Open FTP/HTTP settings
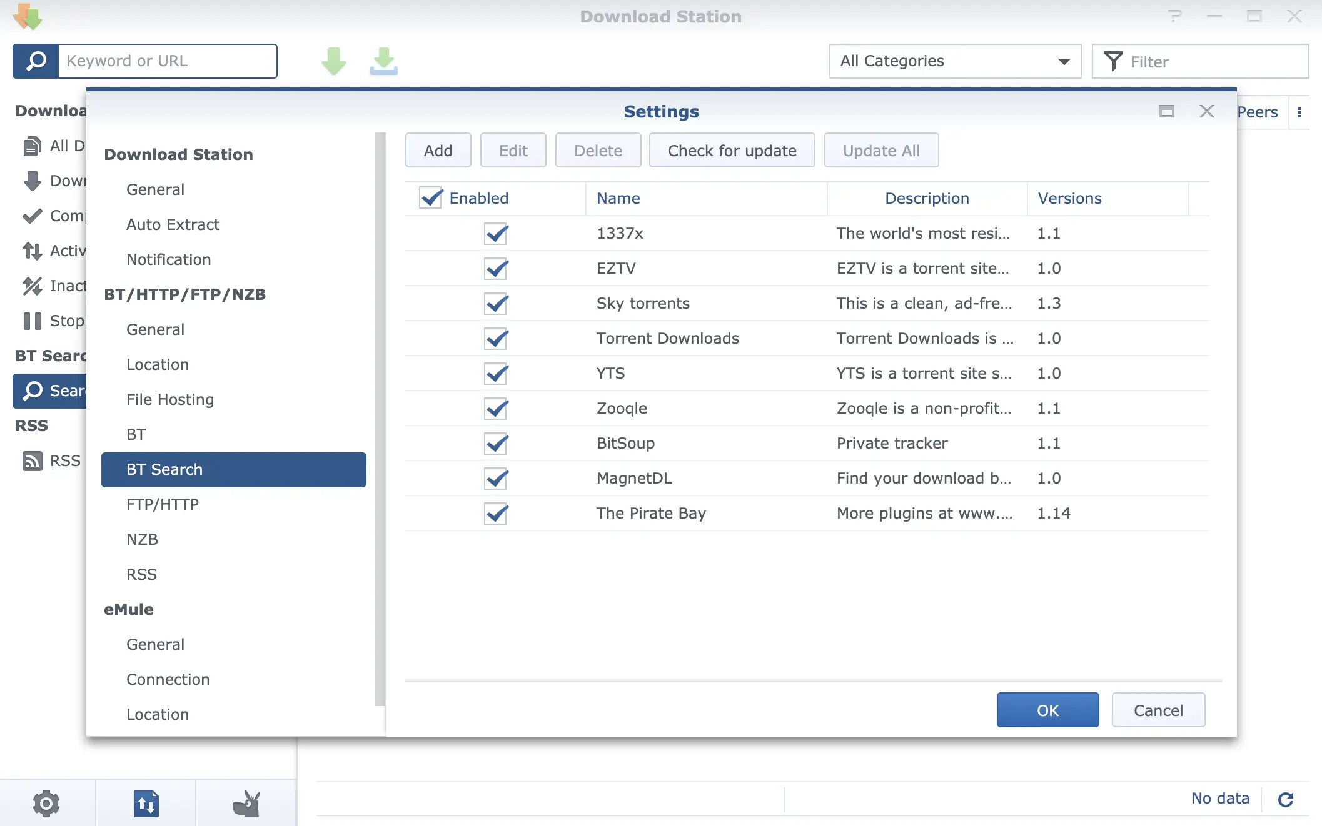The image size is (1322, 826). 162,505
